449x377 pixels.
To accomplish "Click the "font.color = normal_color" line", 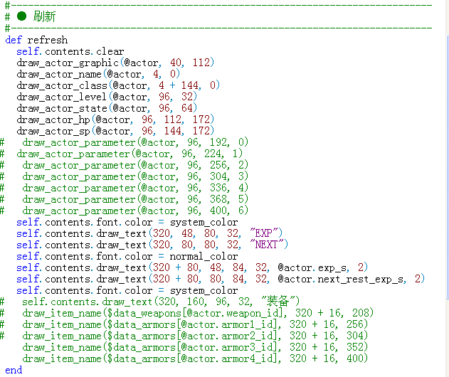I will click(127, 257).
